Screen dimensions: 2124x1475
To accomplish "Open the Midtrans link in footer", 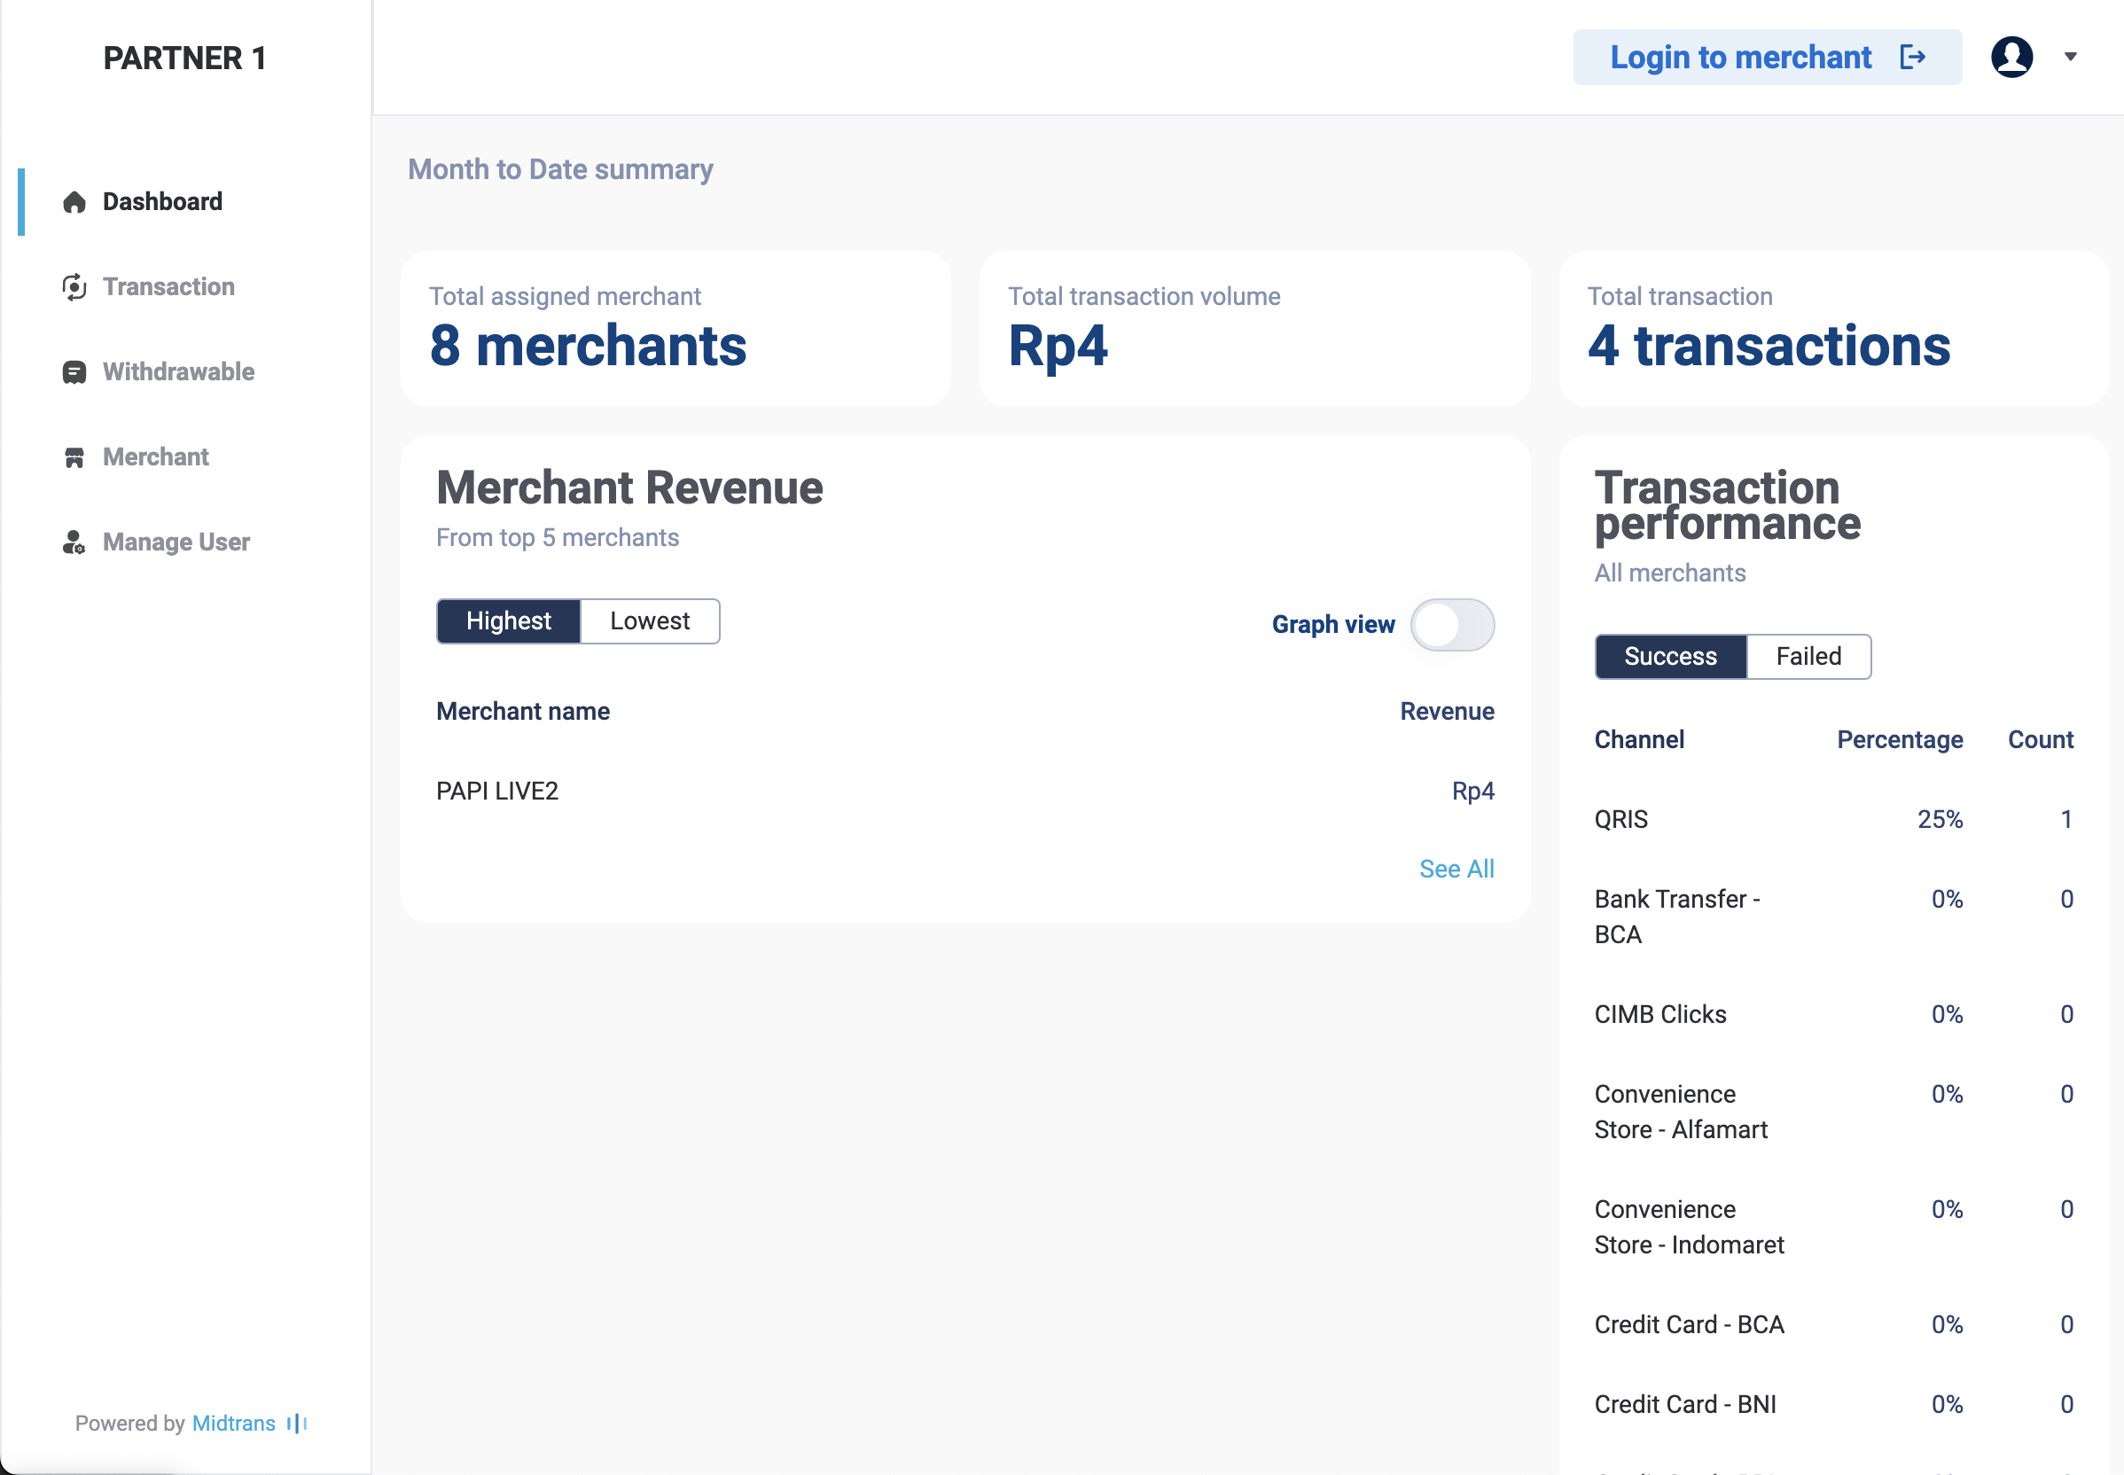I will coord(233,1424).
